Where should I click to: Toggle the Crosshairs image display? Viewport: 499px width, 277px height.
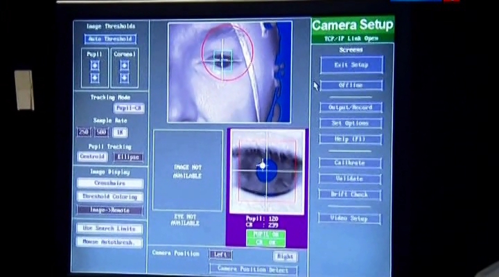(110, 184)
